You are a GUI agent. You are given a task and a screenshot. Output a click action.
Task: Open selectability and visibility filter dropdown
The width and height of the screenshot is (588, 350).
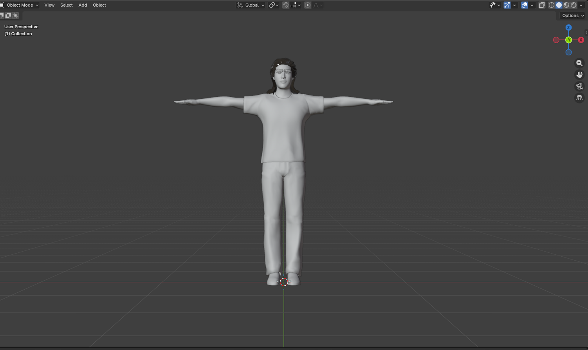point(495,5)
